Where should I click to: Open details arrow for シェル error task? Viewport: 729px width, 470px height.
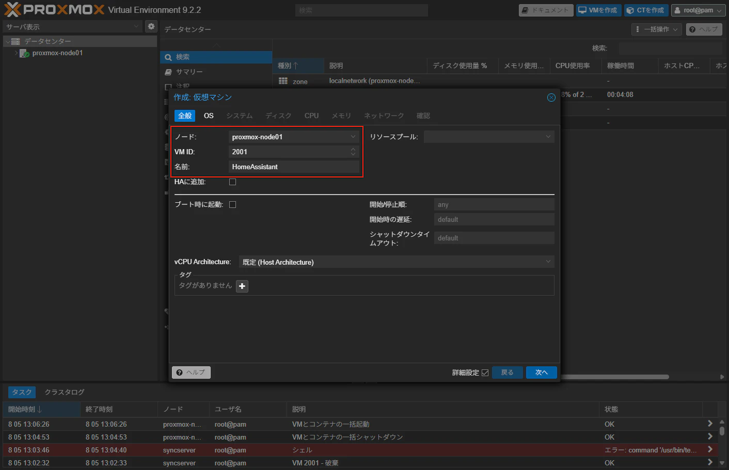(x=710, y=449)
